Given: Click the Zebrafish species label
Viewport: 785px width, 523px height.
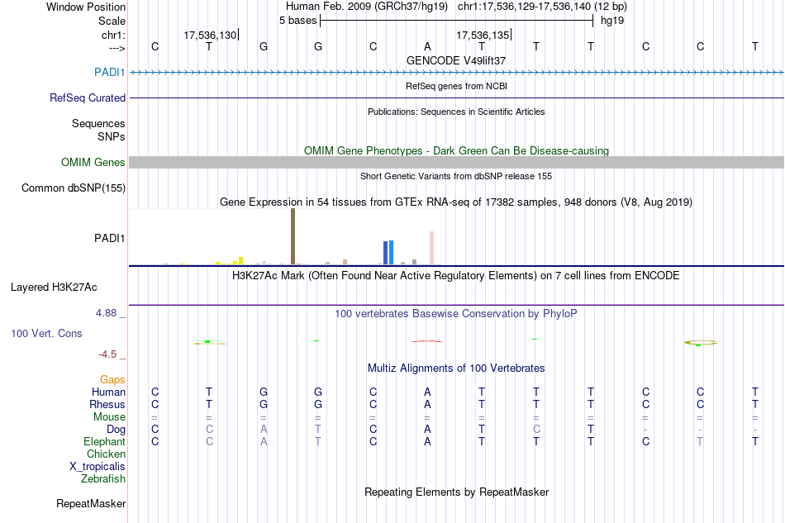Looking at the screenshot, I should click(x=102, y=479).
